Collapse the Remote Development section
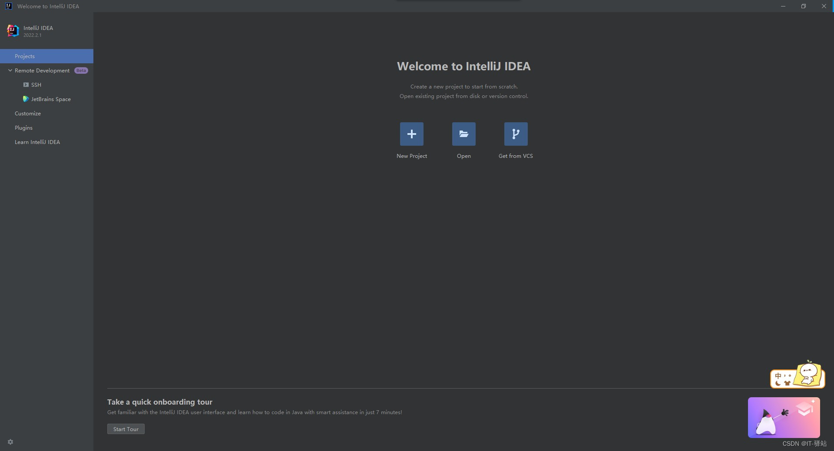 (x=10, y=70)
